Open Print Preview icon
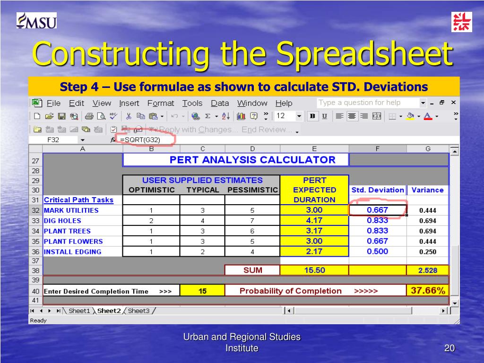This screenshot has height=363, width=484. coord(101,116)
